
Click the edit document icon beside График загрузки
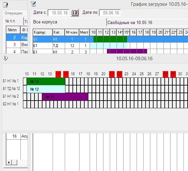[33, 4]
